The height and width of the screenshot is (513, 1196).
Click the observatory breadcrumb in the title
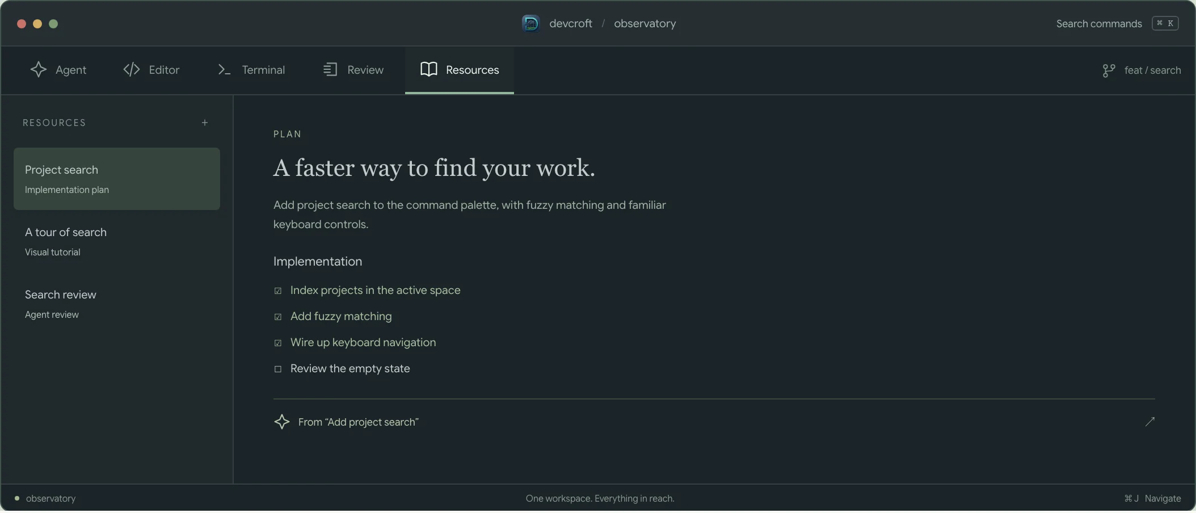645,23
